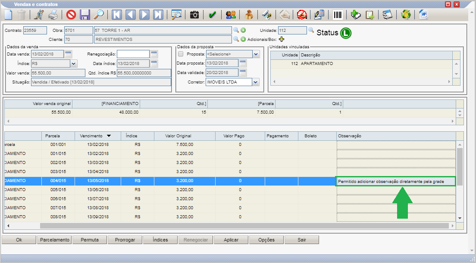
Task: Click the trash can delete icon
Action: [21, 15]
